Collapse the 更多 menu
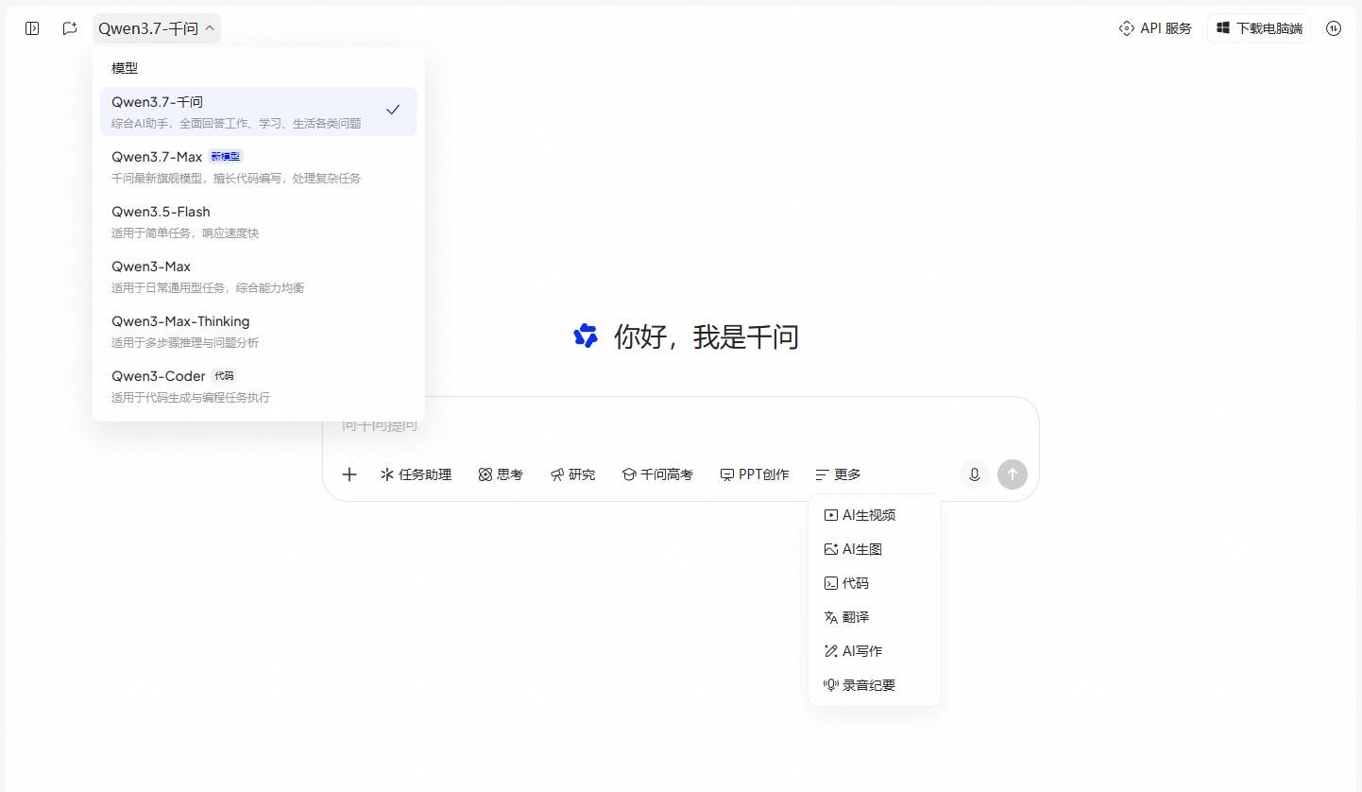Screen dimensions: 1362x792 point(839,474)
